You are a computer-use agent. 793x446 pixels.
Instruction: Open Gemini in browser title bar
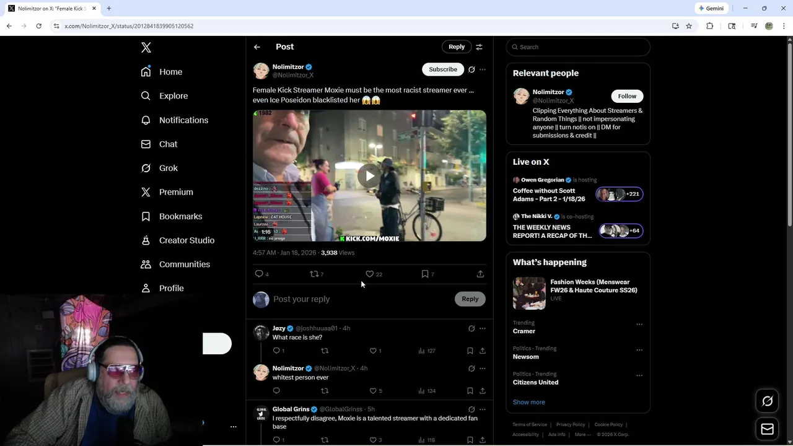pyautogui.click(x=711, y=9)
